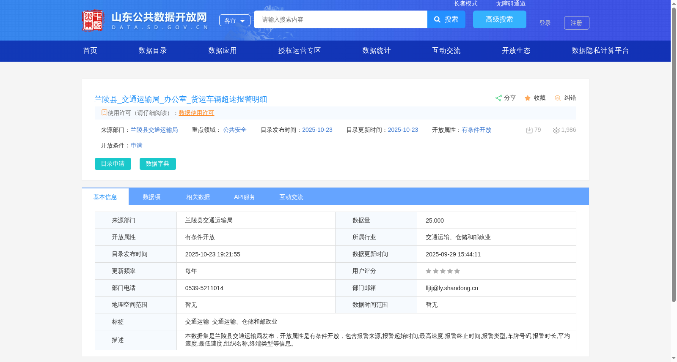Open 互动交流 navigation menu item
This screenshot has width=677, height=362.
[446, 51]
